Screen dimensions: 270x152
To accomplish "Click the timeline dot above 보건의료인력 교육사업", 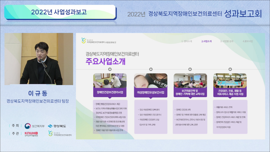I will [190, 69].
